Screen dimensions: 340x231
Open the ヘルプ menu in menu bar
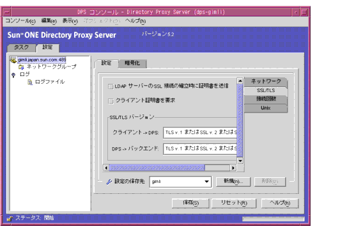point(135,21)
